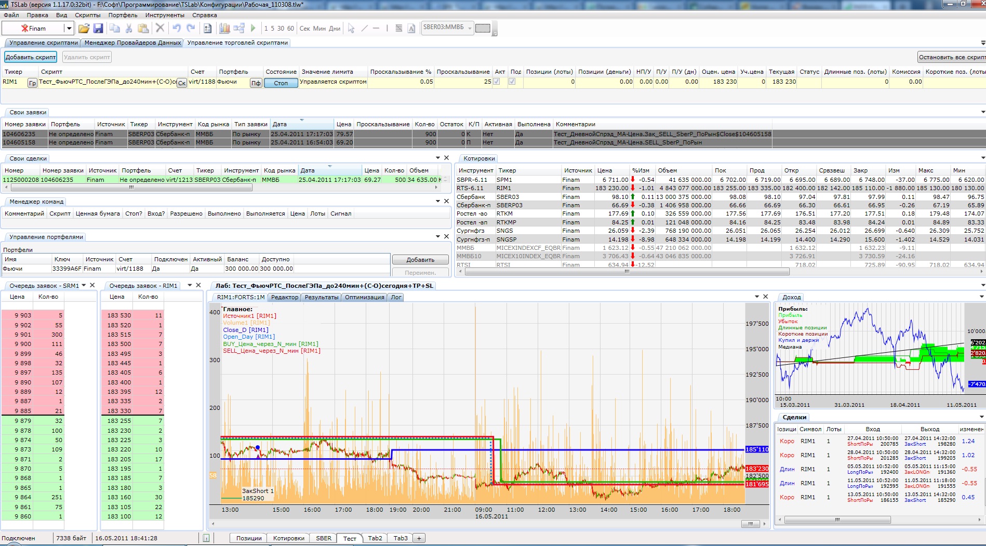Switch to the Оптимизация tab
This screenshot has height=546, width=986.
coord(364,297)
